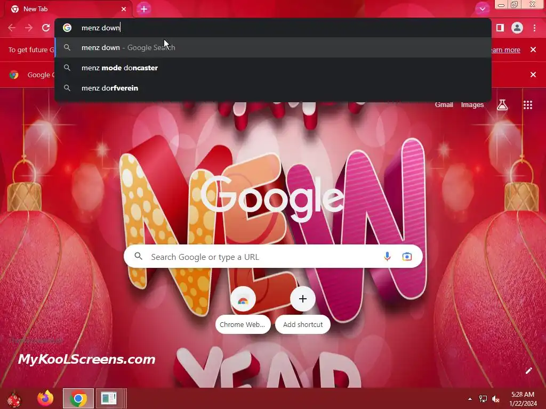Screen dimensions: 546x409
Task: Click the Chrome icon in second infobar
Action: [14, 75]
